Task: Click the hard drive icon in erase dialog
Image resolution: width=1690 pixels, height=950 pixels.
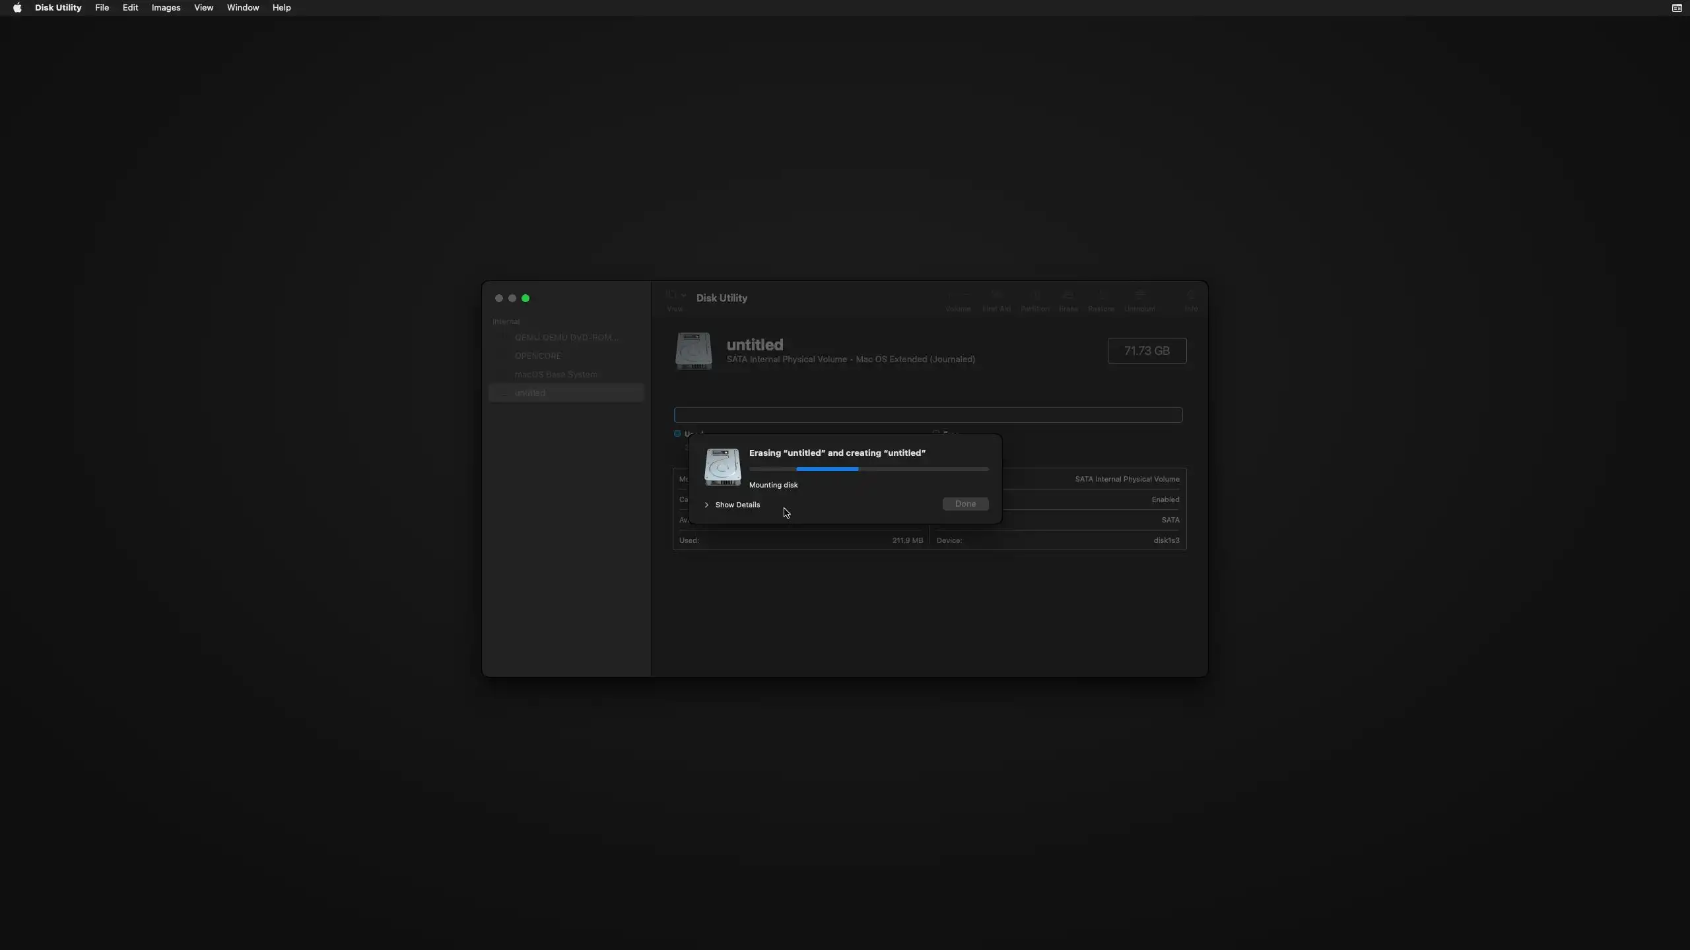Action: coord(722,467)
